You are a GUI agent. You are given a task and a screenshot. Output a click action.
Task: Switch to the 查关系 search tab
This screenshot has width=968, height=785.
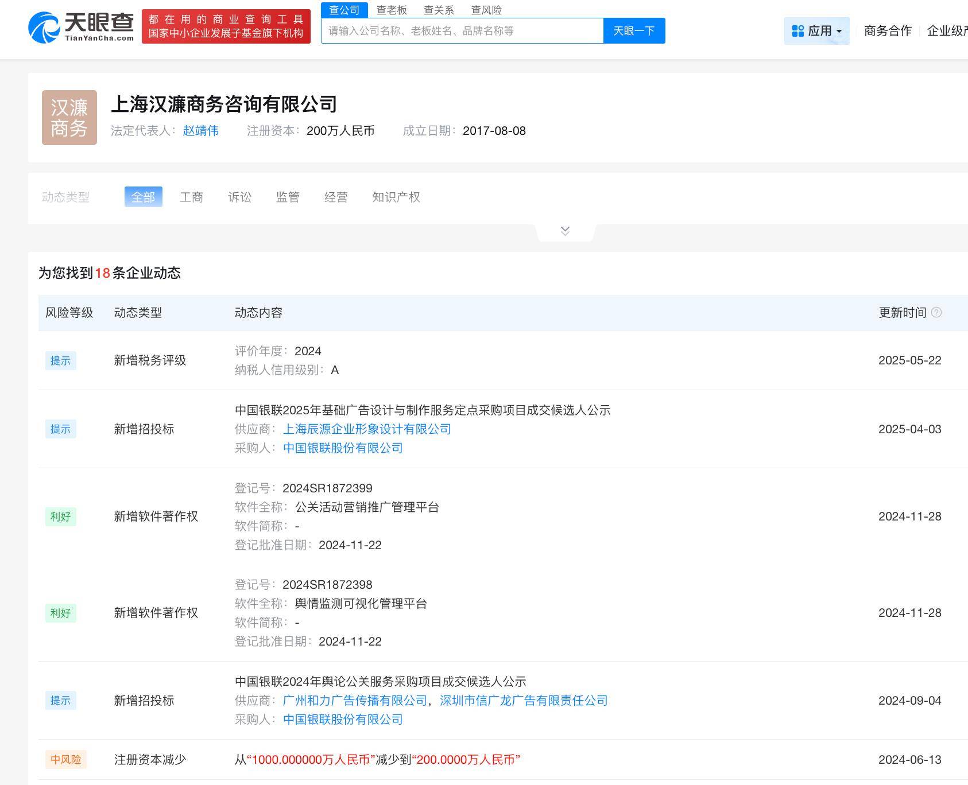(439, 10)
